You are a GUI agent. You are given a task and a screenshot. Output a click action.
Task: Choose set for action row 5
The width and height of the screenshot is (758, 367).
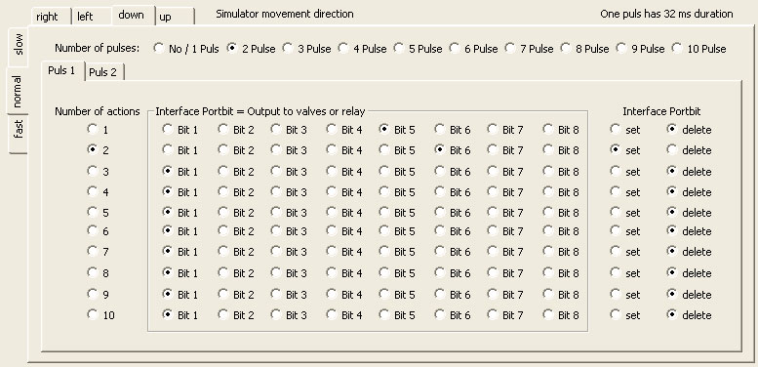tap(615, 212)
